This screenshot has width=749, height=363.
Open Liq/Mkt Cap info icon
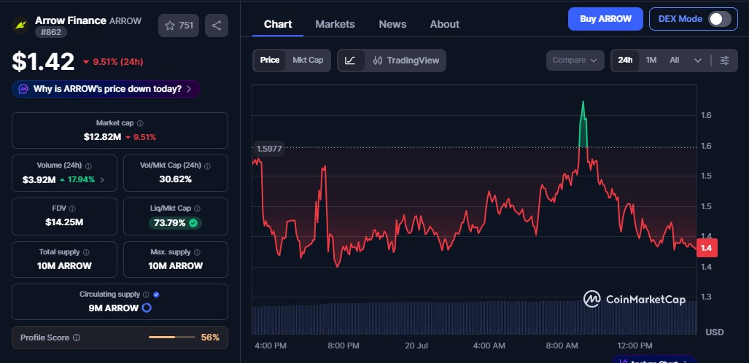(198, 208)
